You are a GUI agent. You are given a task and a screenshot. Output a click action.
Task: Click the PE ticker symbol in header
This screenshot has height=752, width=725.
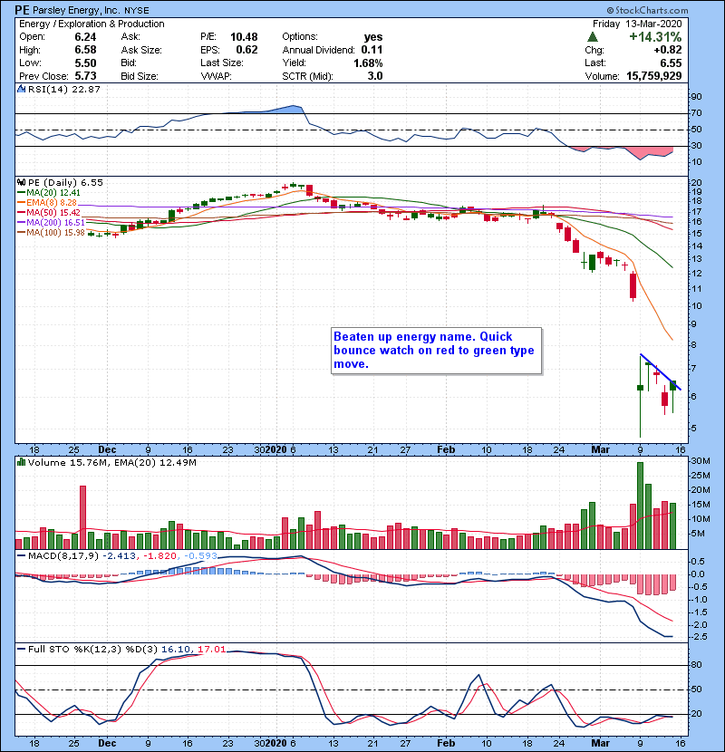(x=22, y=10)
